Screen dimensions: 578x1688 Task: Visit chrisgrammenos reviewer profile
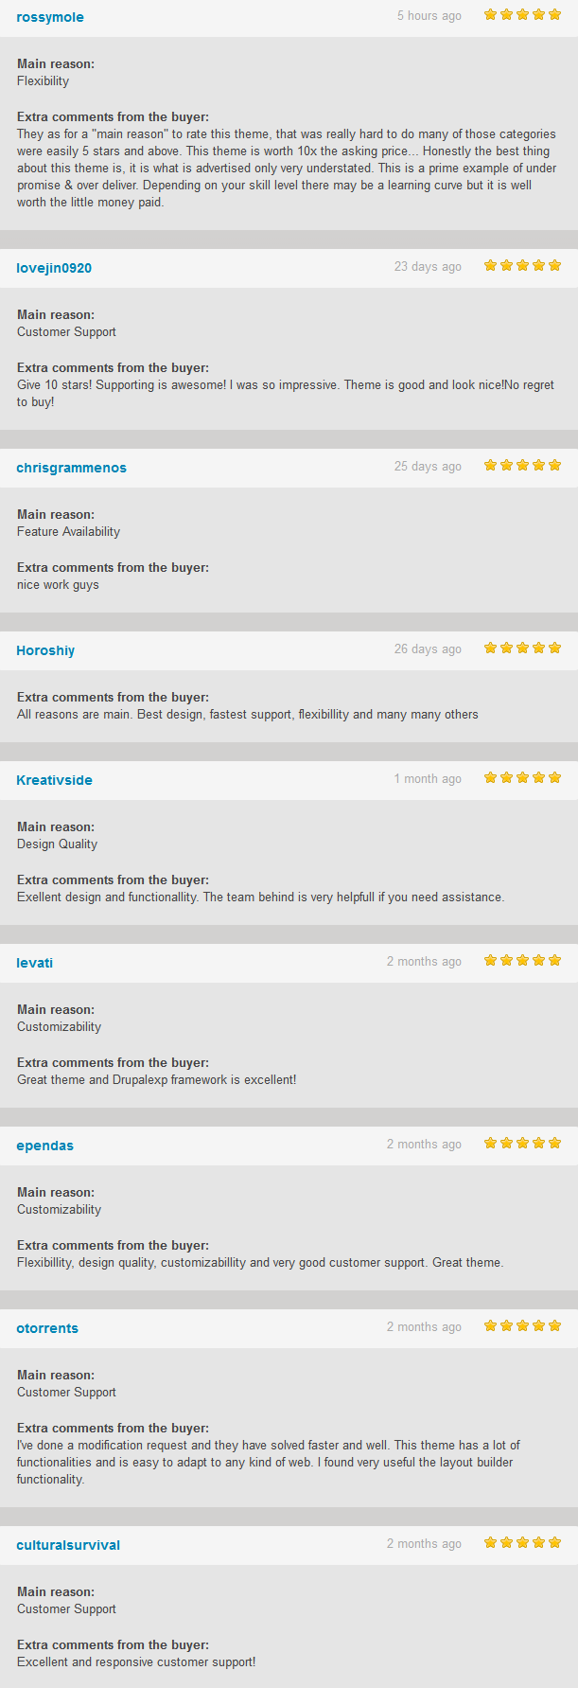pos(71,468)
